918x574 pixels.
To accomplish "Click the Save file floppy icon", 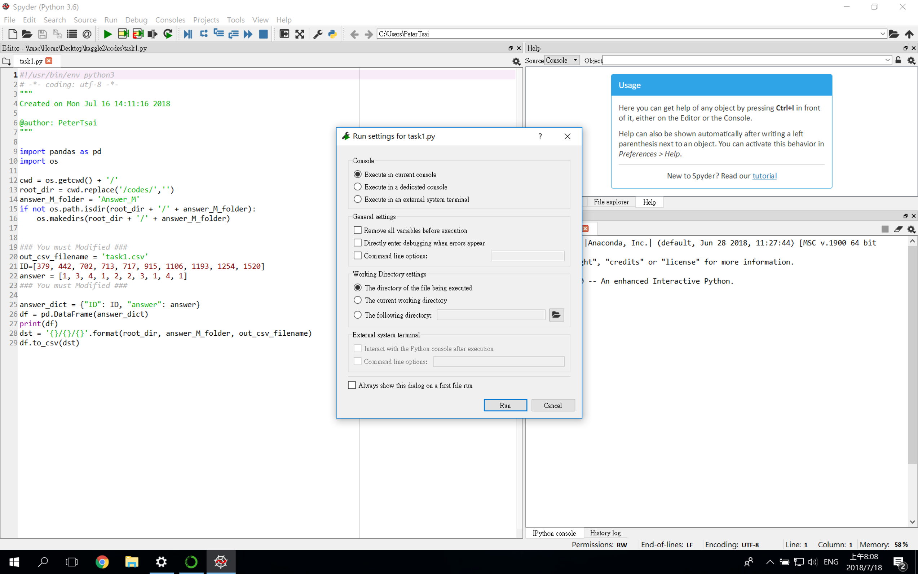I will point(42,34).
